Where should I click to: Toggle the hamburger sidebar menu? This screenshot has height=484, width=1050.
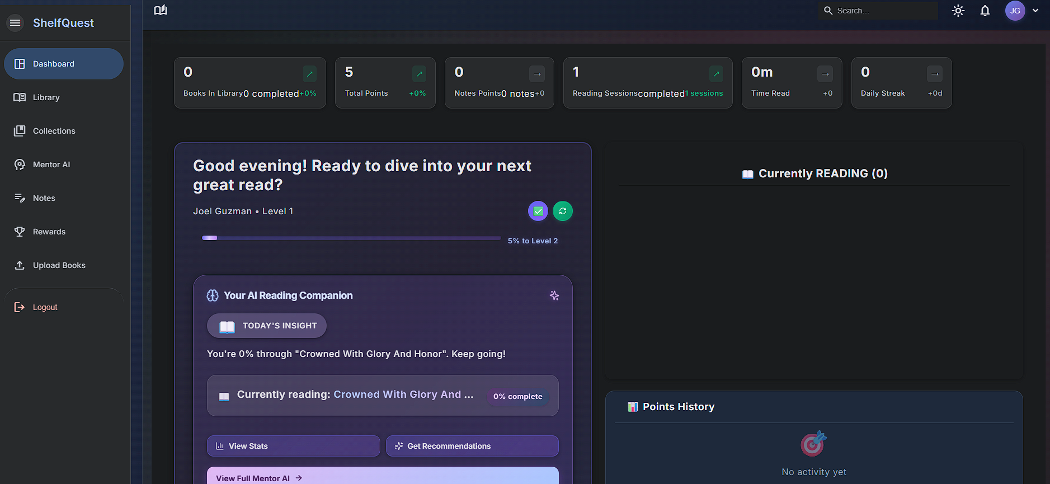pos(15,23)
